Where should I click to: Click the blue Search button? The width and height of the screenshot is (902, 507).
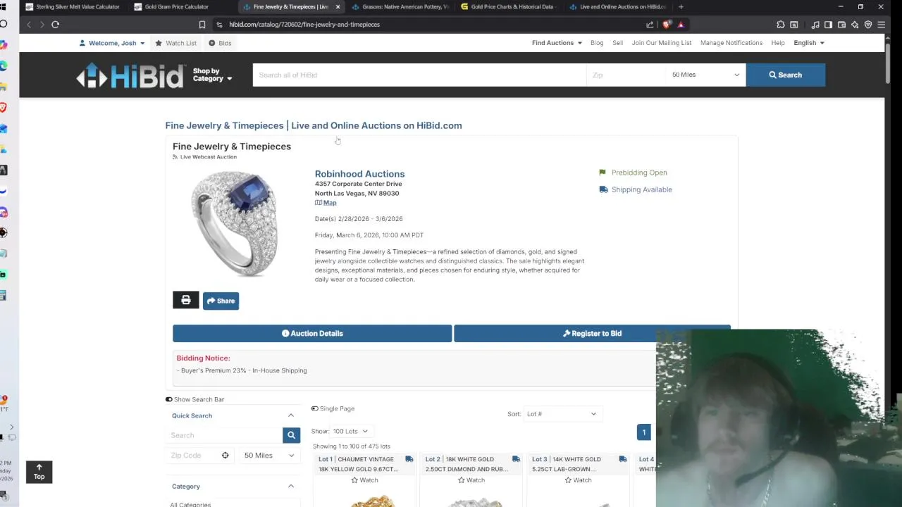click(785, 75)
